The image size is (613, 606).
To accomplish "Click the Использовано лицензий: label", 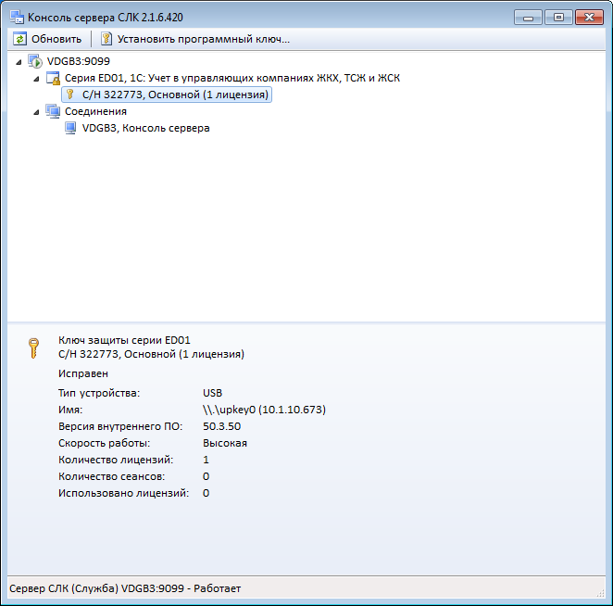I will (123, 493).
